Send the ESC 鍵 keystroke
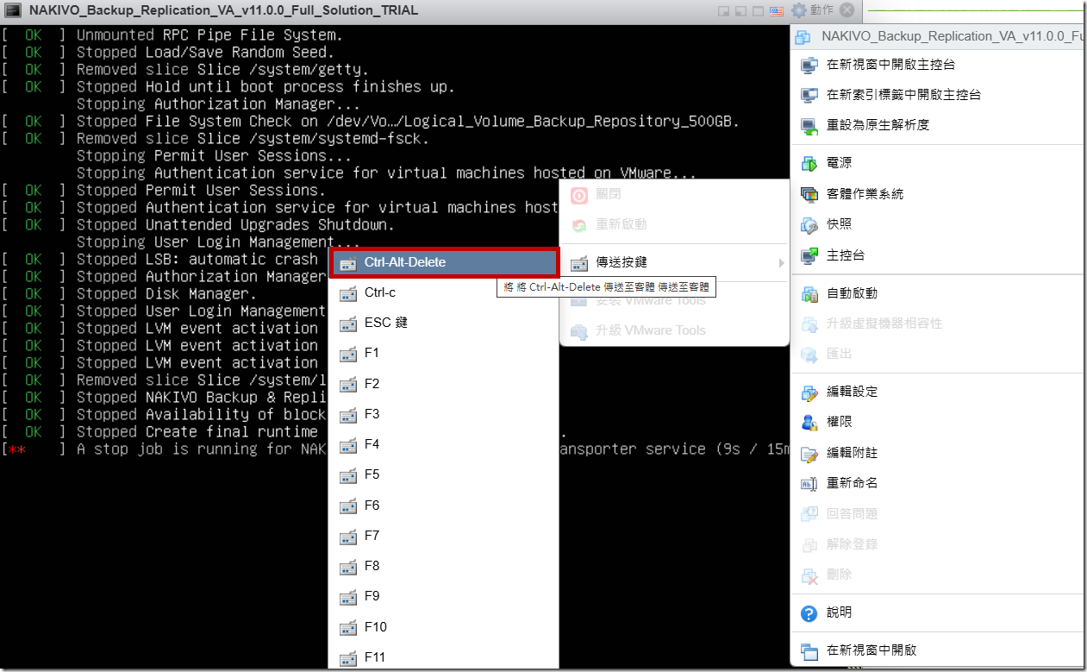This screenshot has height=672, width=1087. coord(444,323)
